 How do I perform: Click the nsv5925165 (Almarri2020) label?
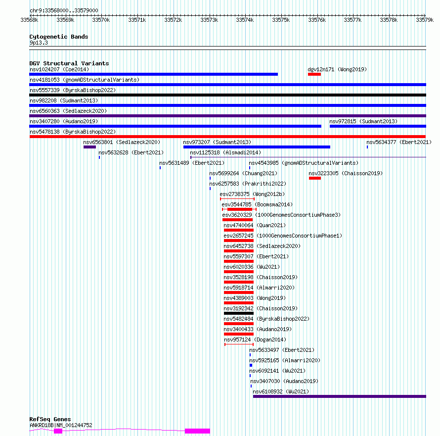coord(285,360)
